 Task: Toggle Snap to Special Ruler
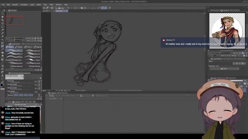tap(102, 8)
